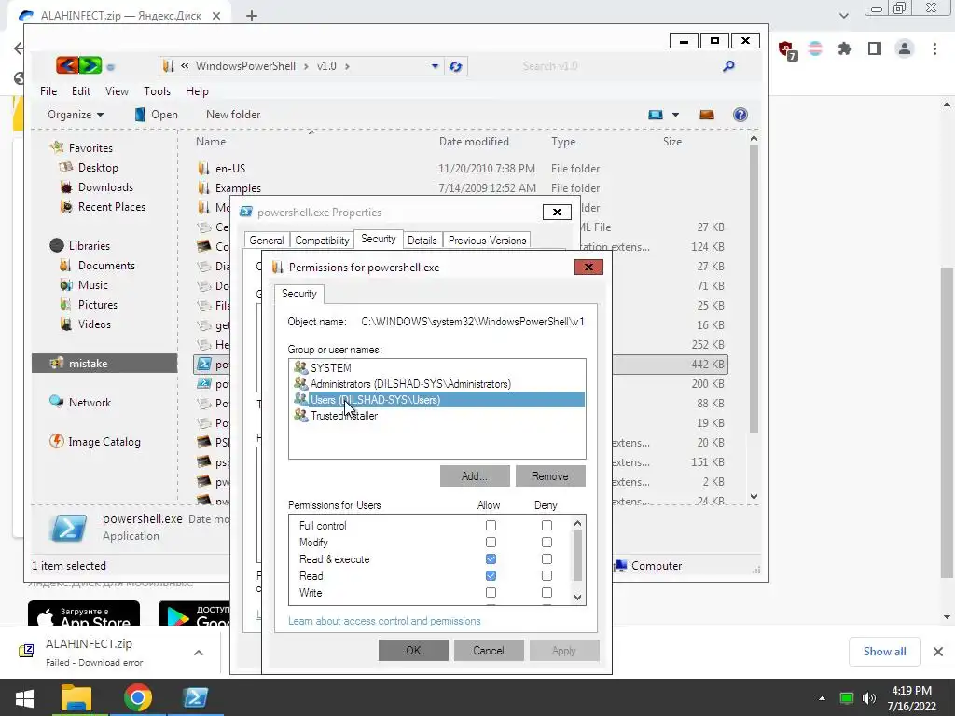Select Videos library in sidebar

(94, 324)
